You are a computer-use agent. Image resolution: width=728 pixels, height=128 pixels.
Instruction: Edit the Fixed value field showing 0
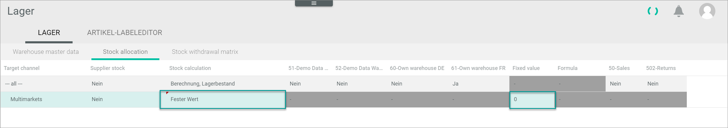pos(532,100)
